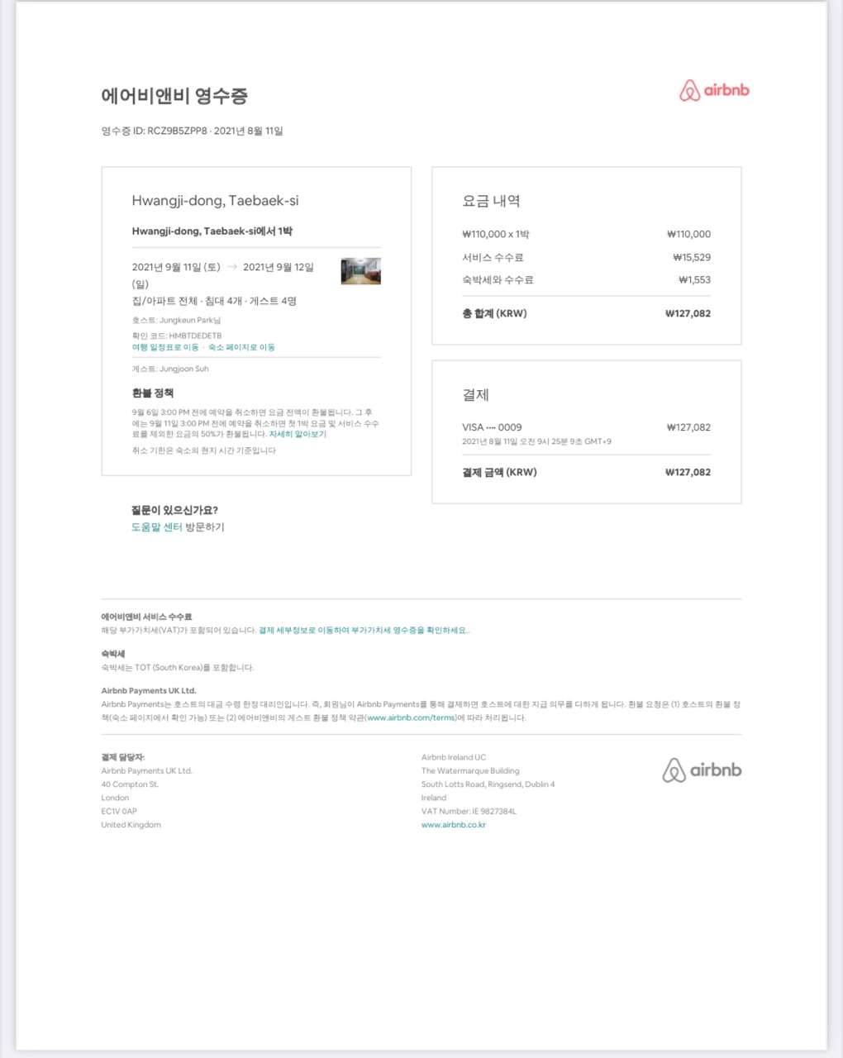This screenshot has width=843, height=1058.
Task: Open the 숙소 페이지로 이동 link
Action: (241, 347)
